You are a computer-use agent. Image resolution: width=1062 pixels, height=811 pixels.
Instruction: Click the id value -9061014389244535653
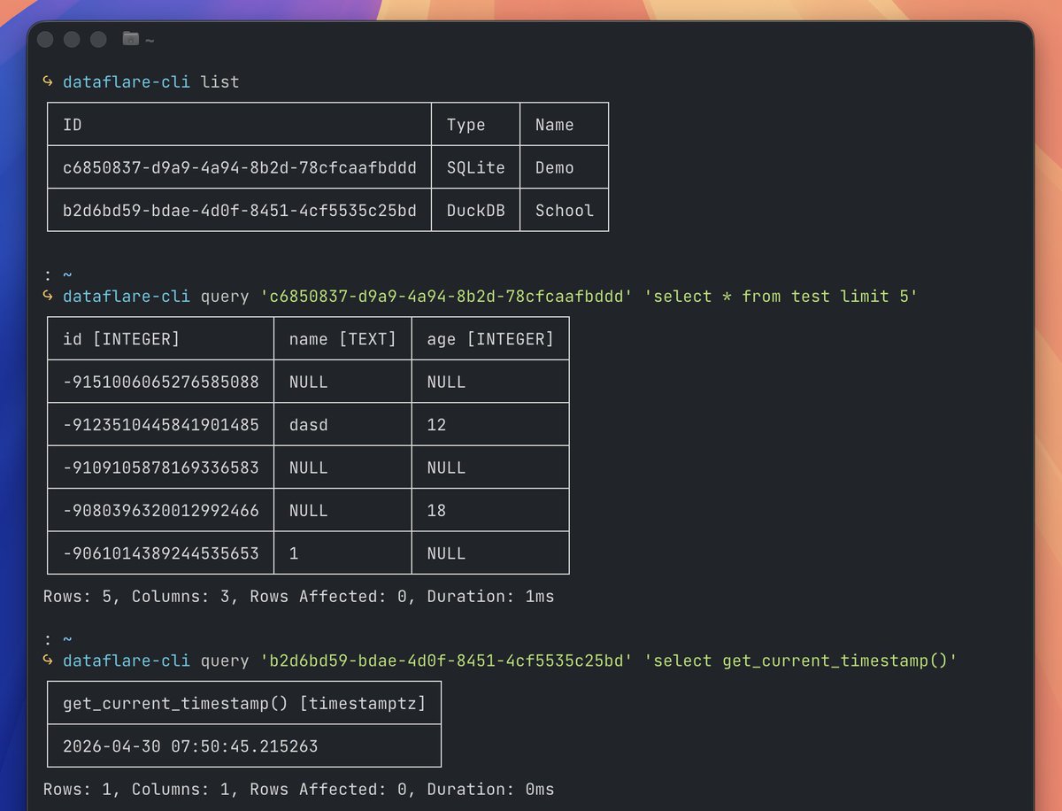161,553
